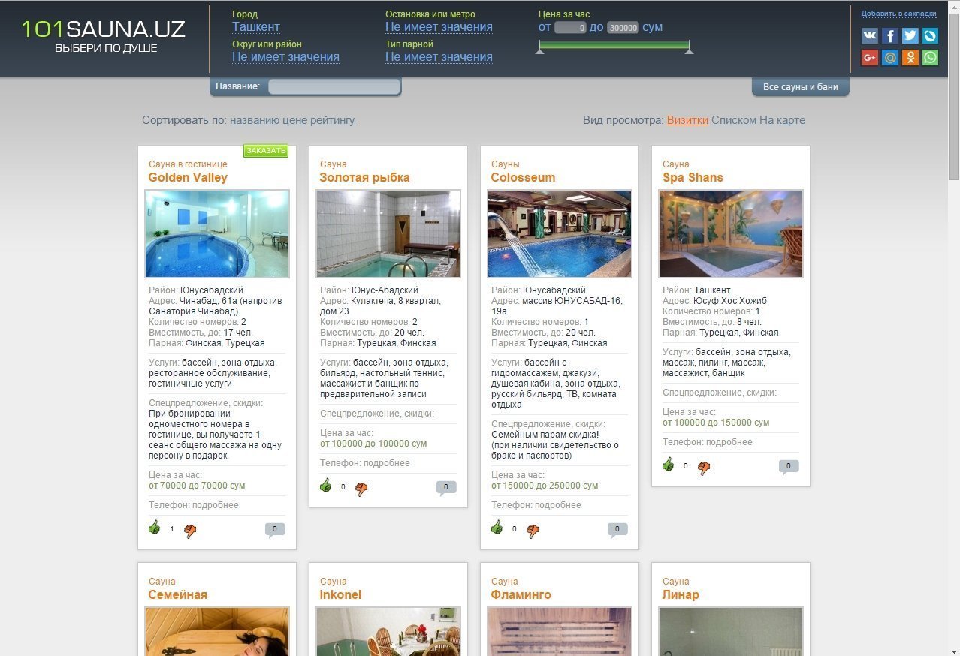Open the Тип парной selector
This screenshot has width=960, height=656.
[439, 57]
